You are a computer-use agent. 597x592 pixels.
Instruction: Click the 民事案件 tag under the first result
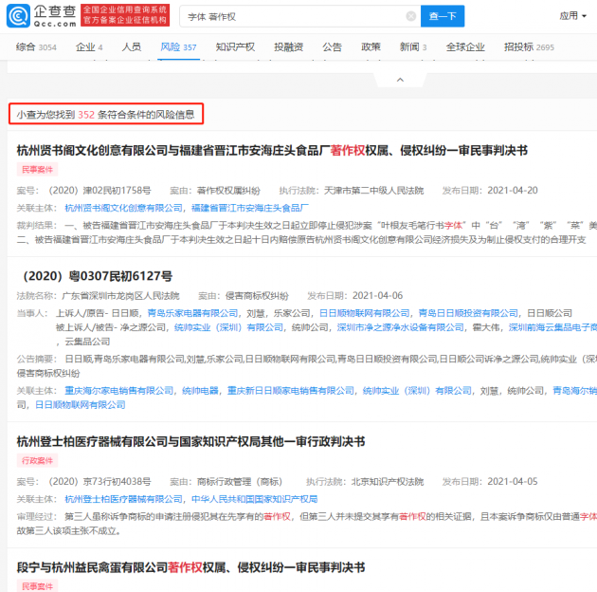point(37,170)
